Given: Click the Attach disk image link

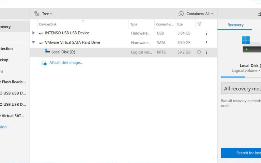Looking at the screenshot, I should (x=66, y=63).
